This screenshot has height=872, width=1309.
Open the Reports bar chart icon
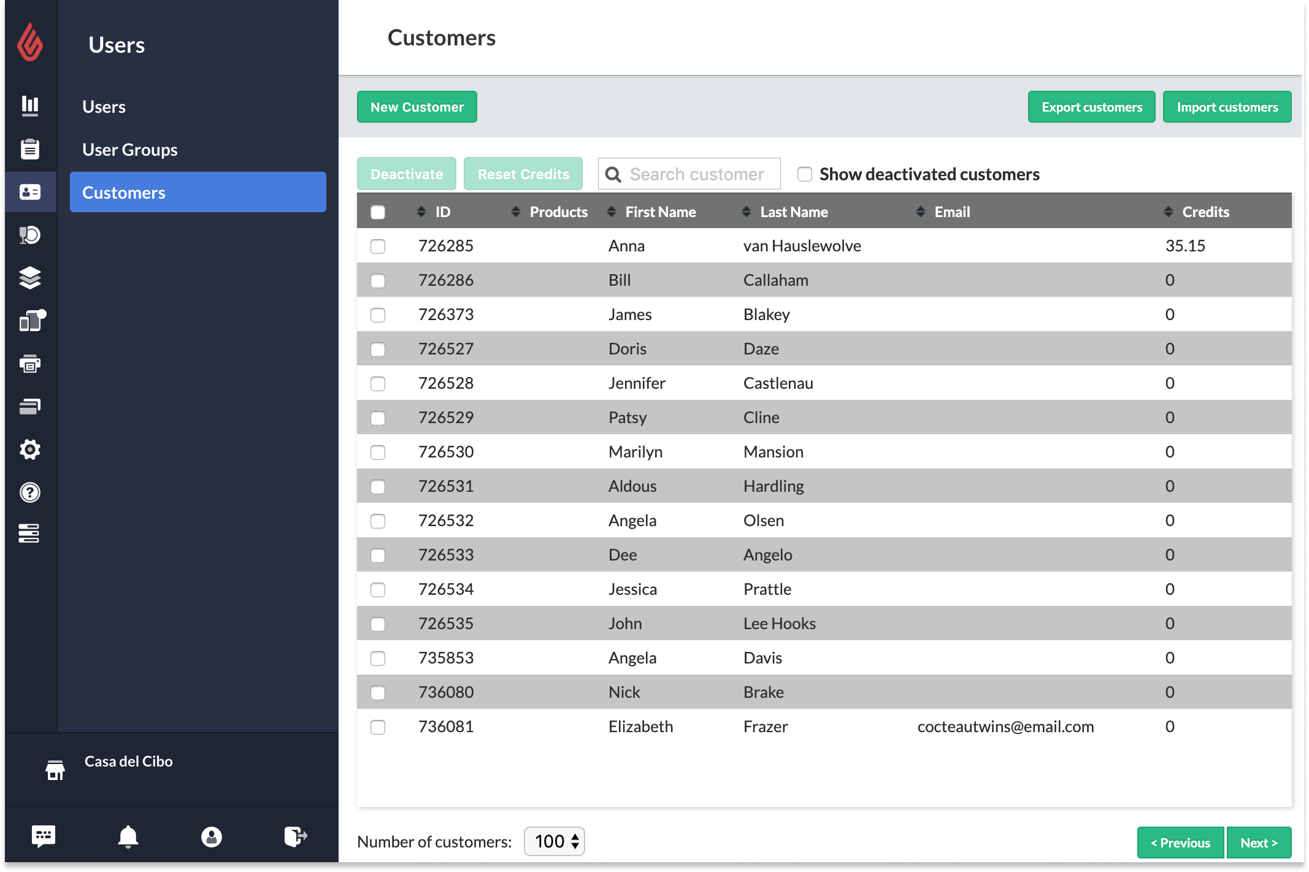click(x=30, y=105)
